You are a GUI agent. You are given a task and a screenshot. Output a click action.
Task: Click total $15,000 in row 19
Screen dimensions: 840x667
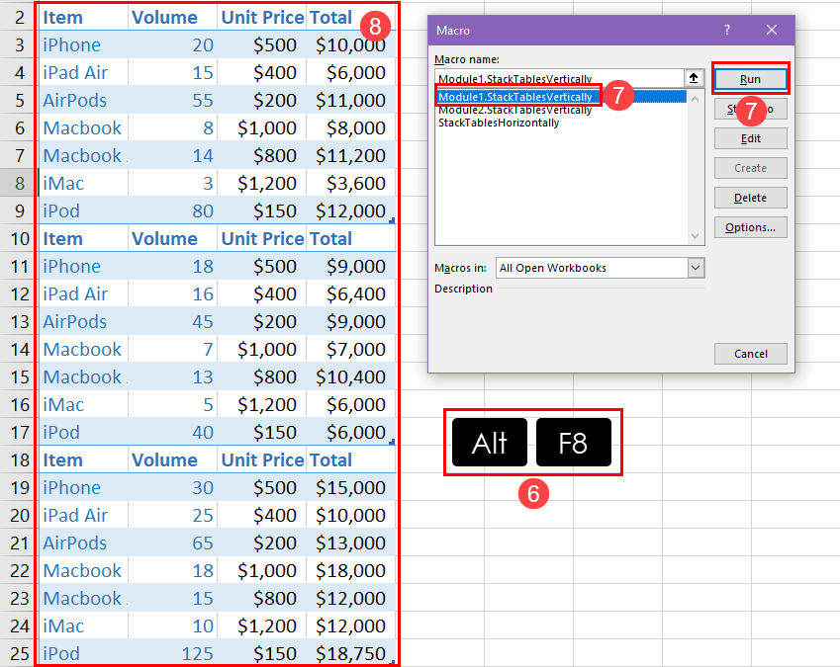pyautogui.click(x=351, y=488)
